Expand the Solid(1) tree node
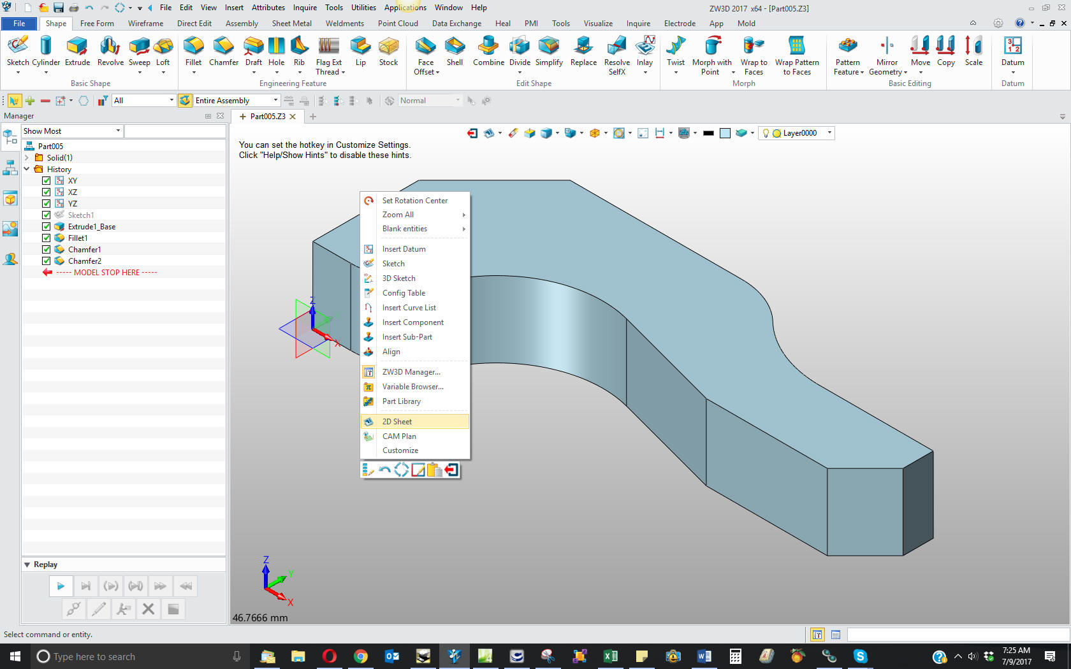 point(27,158)
